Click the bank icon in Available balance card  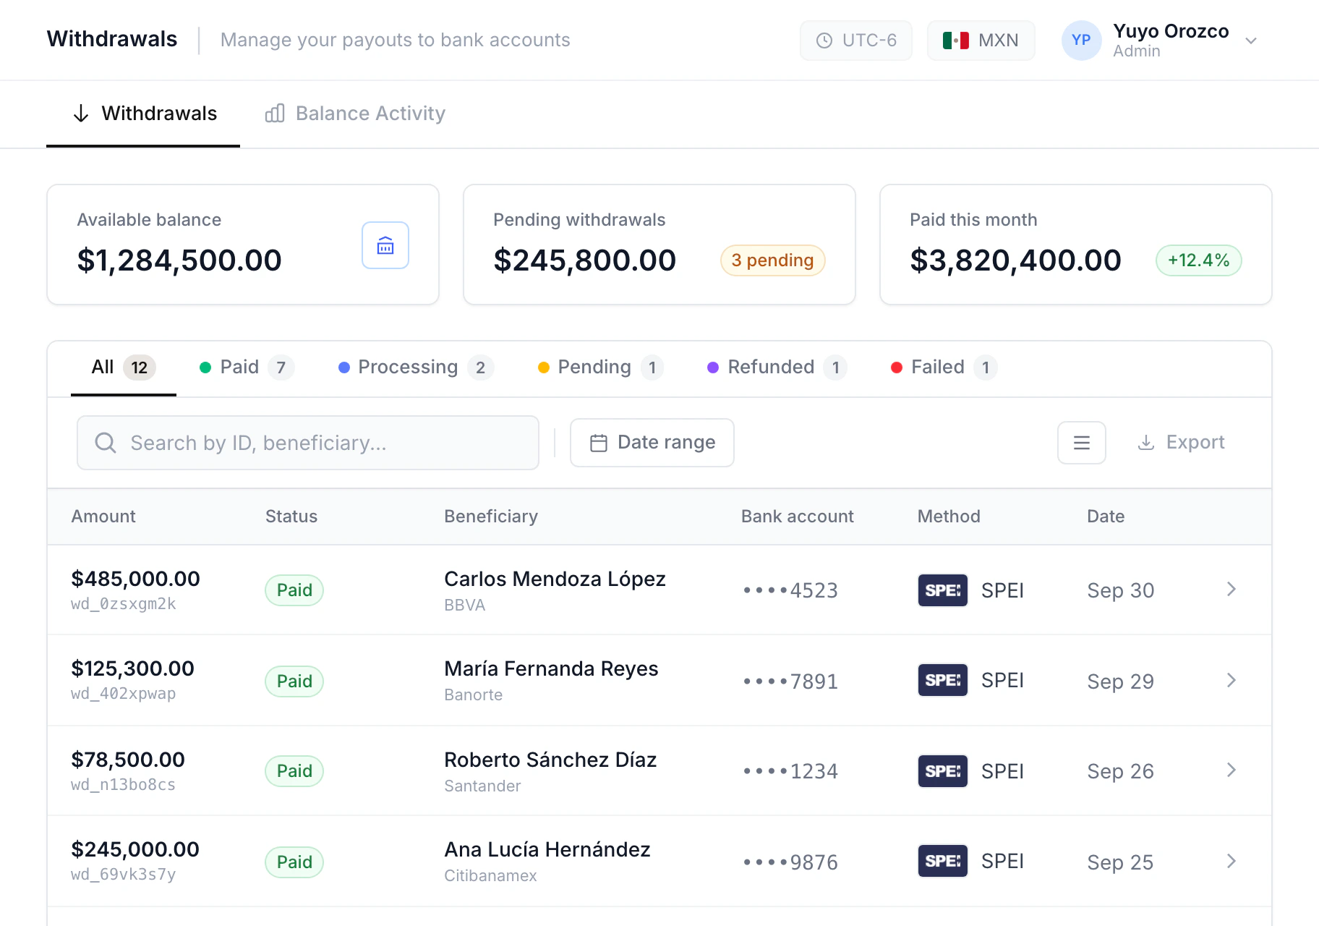point(385,245)
